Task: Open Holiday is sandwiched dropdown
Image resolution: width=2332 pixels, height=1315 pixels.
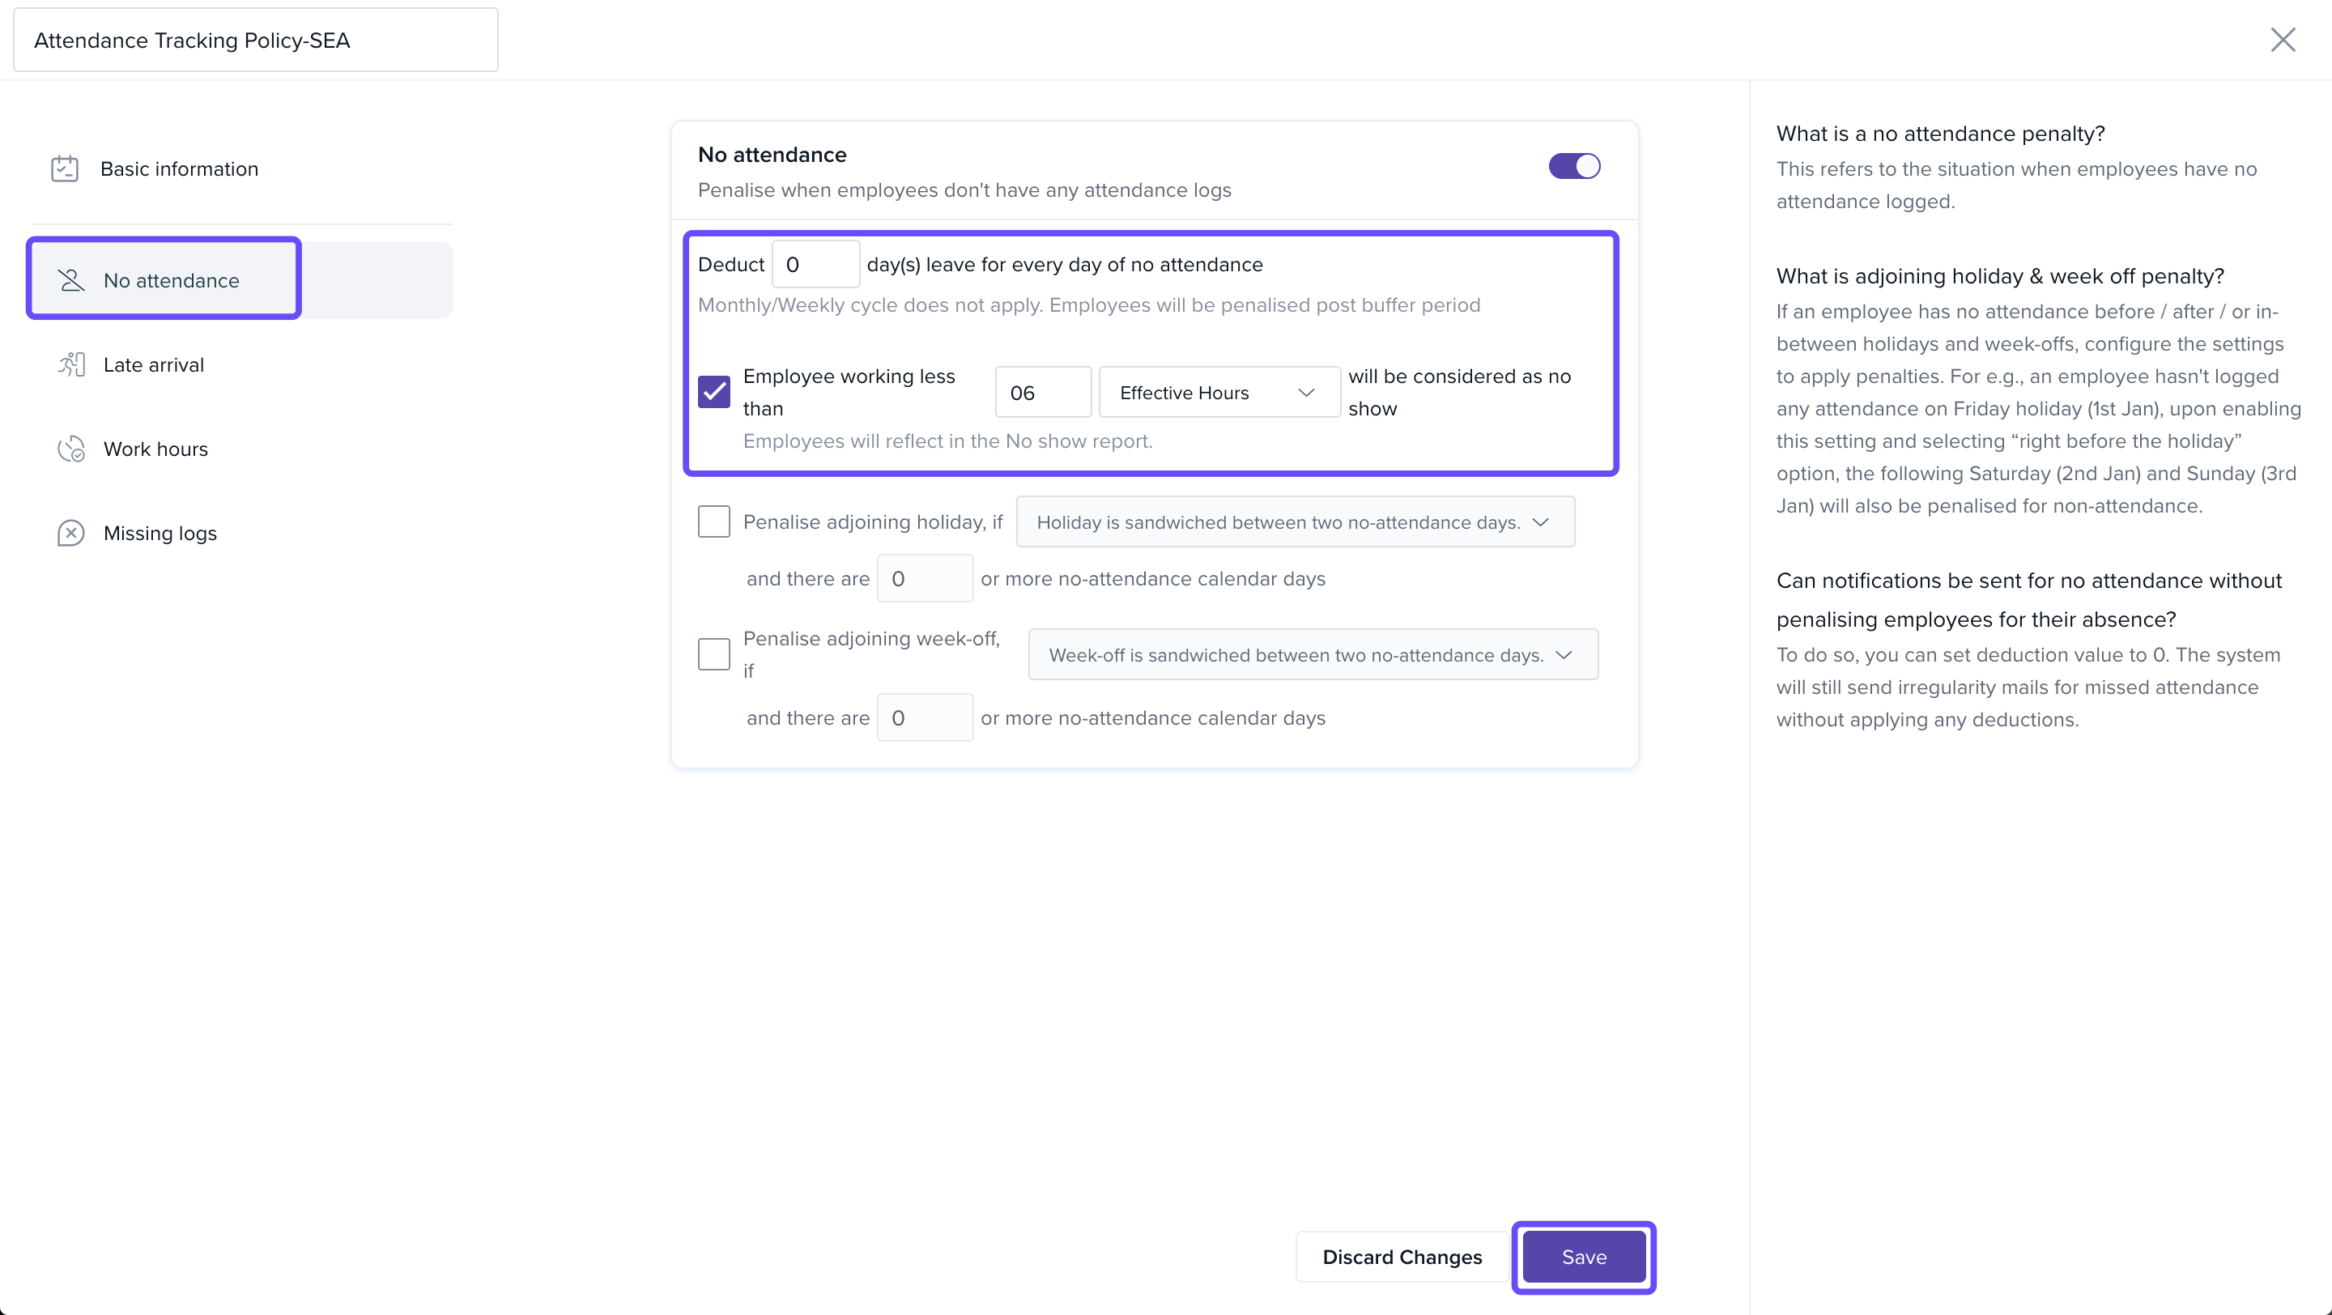Action: click(1294, 522)
